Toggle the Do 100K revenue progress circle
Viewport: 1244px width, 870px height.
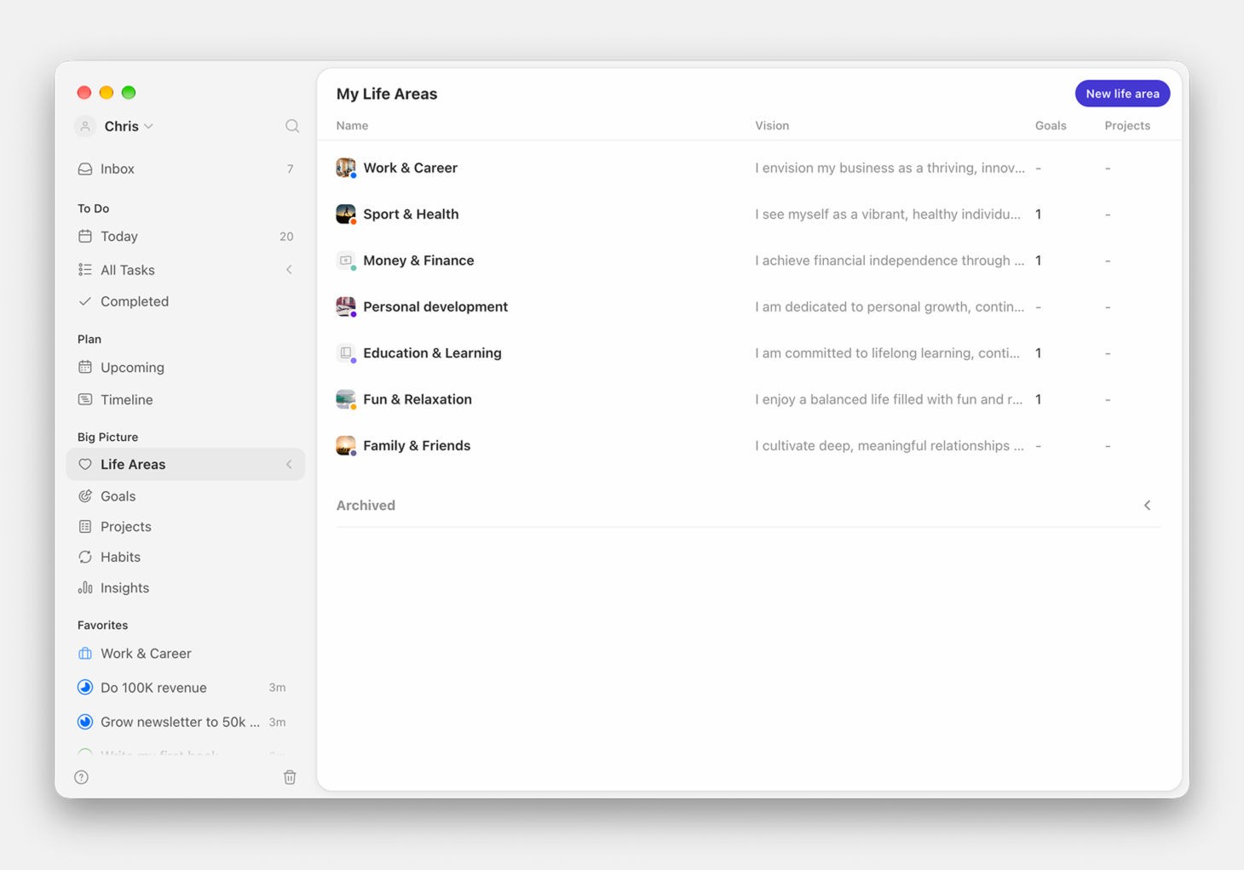point(85,688)
